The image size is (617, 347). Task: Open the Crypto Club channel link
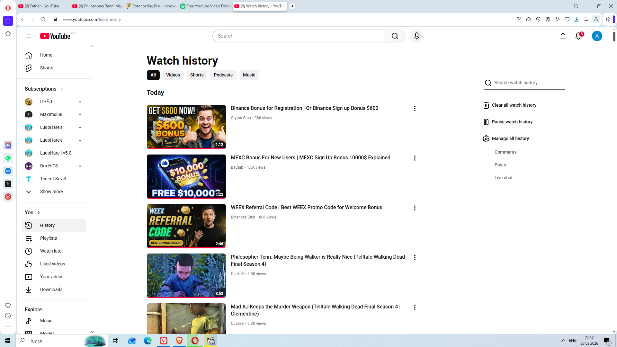[241, 118]
